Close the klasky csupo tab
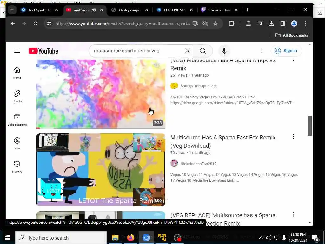Image resolution: width=325 pixels, height=244 pixels. pyautogui.click(x=147, y=10)
